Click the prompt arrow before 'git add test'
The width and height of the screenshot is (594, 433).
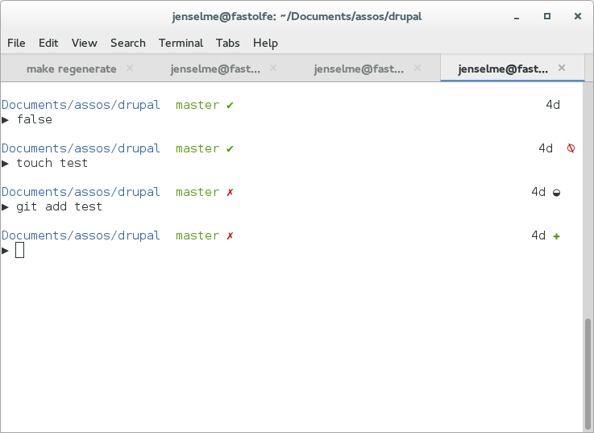[x=5, y=207]
